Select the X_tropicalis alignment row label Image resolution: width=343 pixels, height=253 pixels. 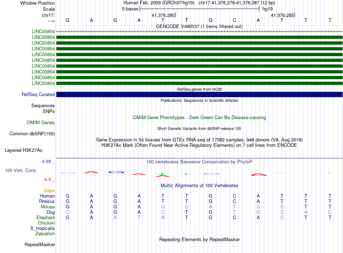click(x=43, y=229)
